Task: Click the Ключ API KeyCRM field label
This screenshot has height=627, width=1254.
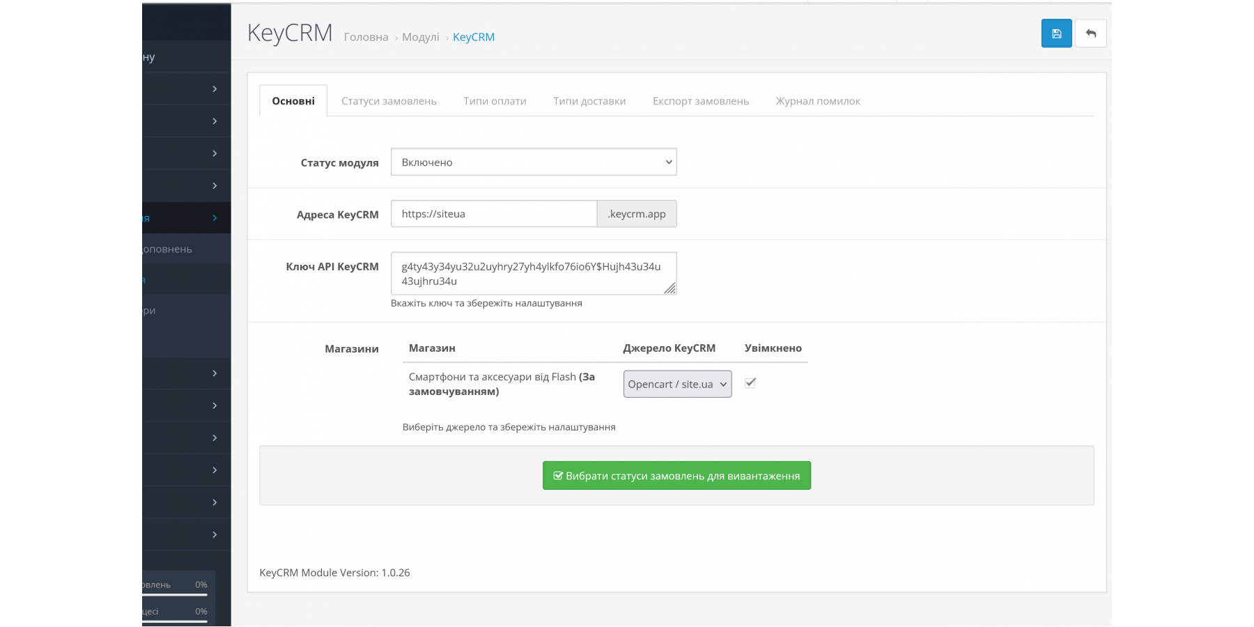Action: tap(332, 266)
